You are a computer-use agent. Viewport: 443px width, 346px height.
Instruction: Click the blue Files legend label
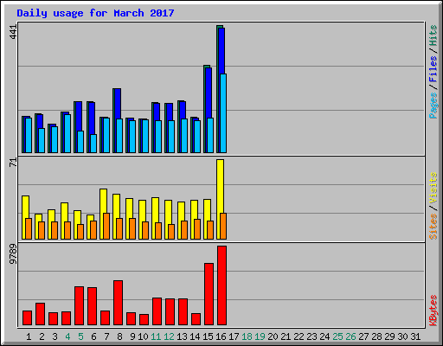[433, 69]
